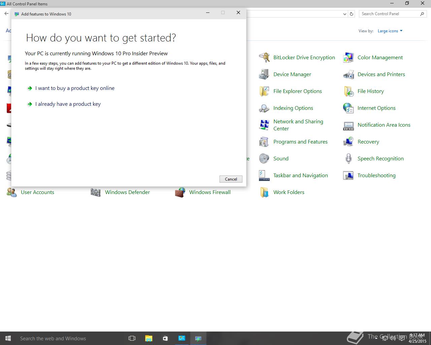The height and width of the screenshot is (345, 431).
Task: Open the Large icons view dropdown
Action: click(x=390, y=31)
